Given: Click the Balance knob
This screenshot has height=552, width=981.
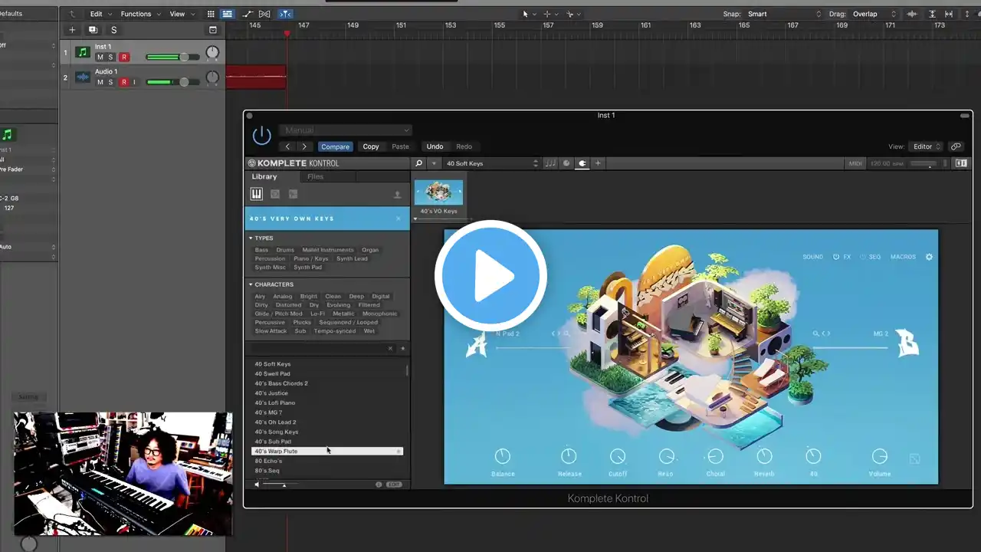Looking at the screenshot, I should (x=503, y=456).
